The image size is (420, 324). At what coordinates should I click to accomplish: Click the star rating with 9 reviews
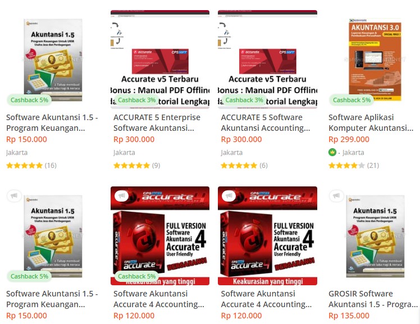point(131,166)
